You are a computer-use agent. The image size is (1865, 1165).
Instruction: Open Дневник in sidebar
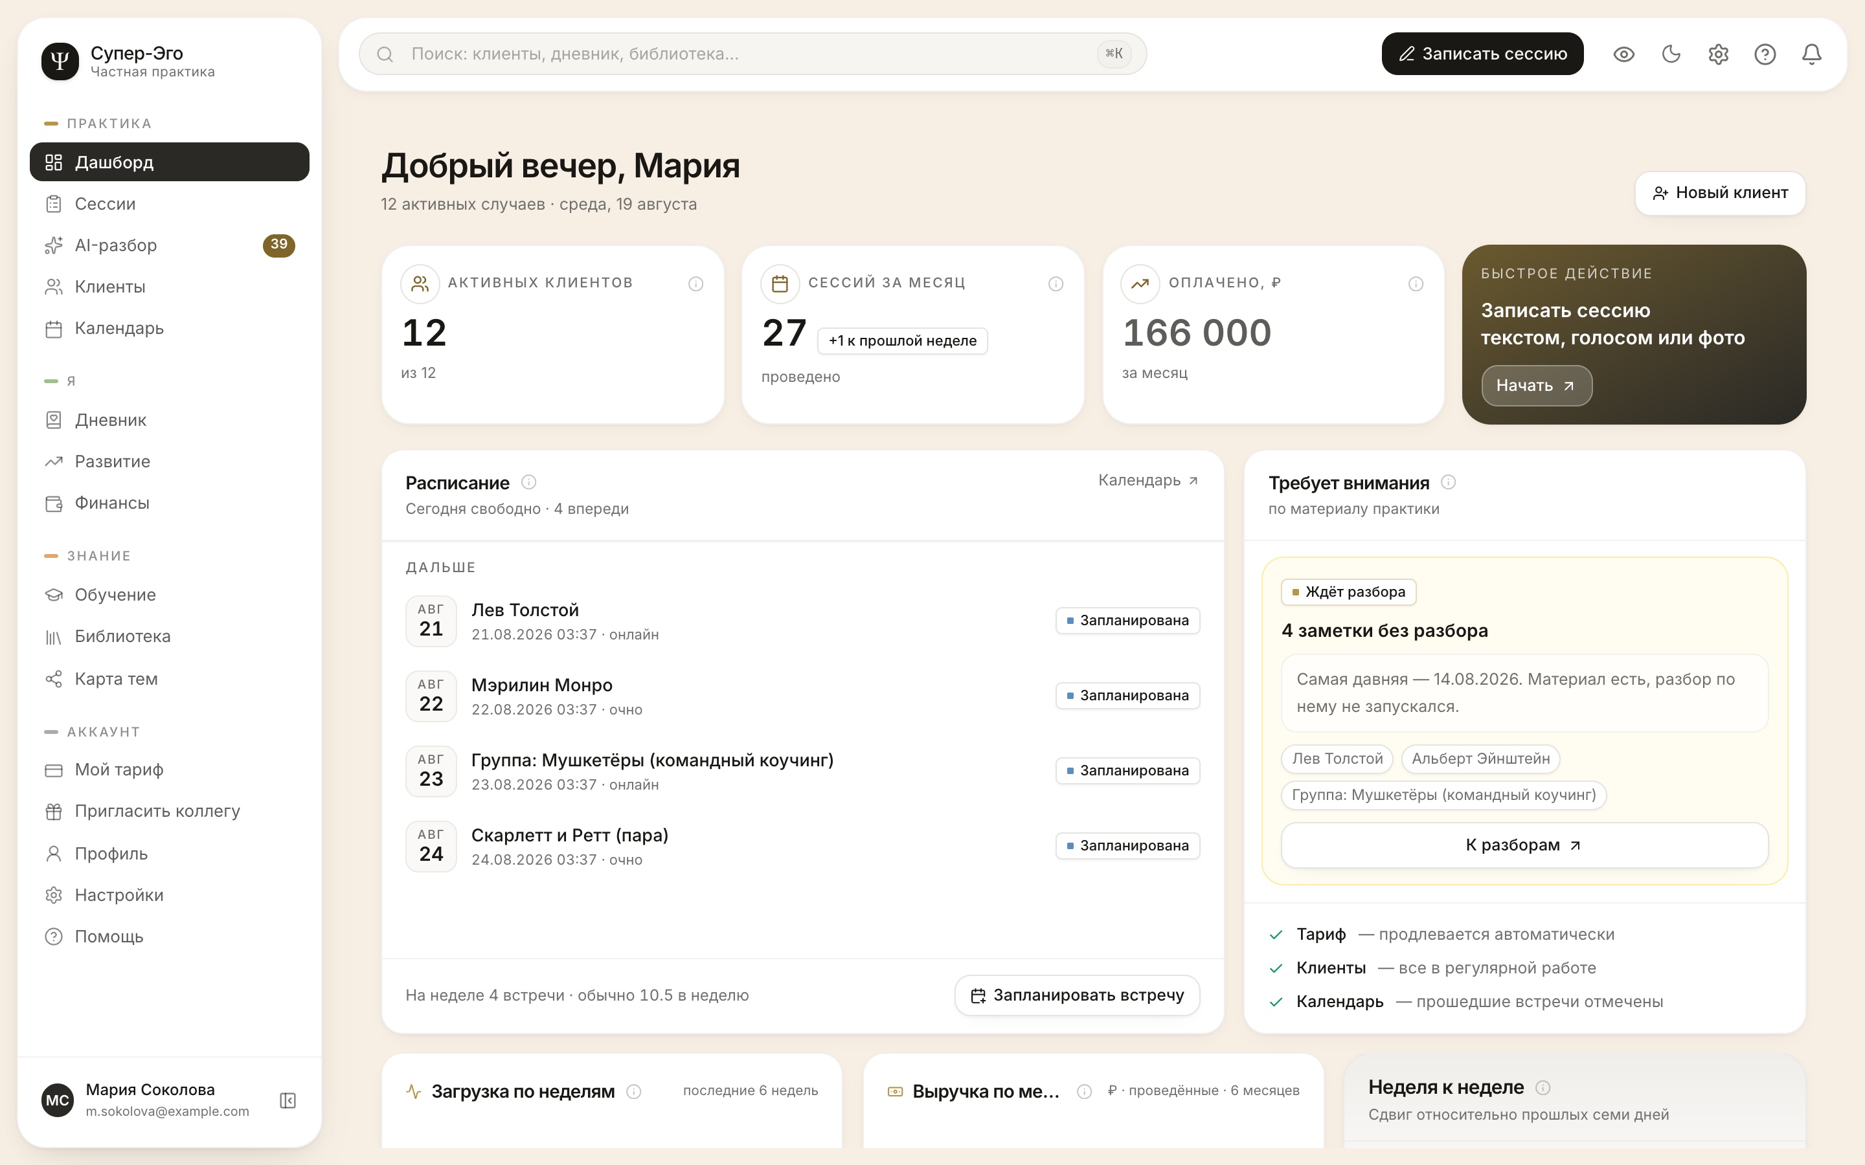tap(170, 420)
